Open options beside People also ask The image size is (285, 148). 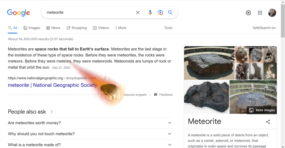click(x=52, y=112)
